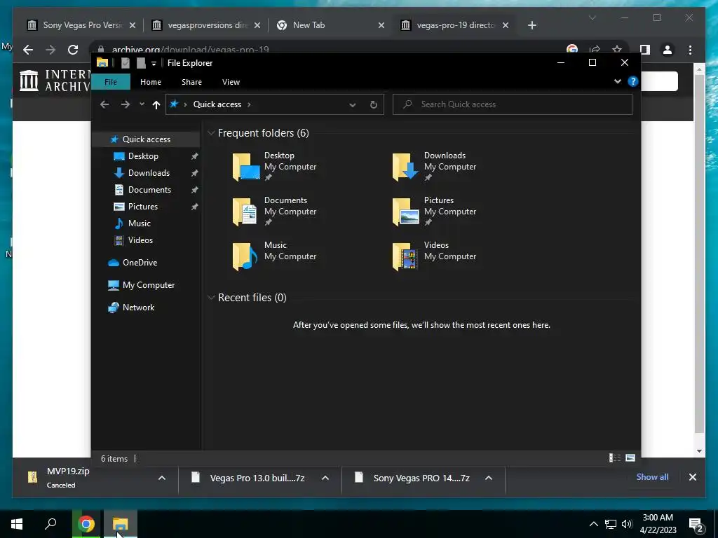Click the New folder quick access toolbar icon

141,63
